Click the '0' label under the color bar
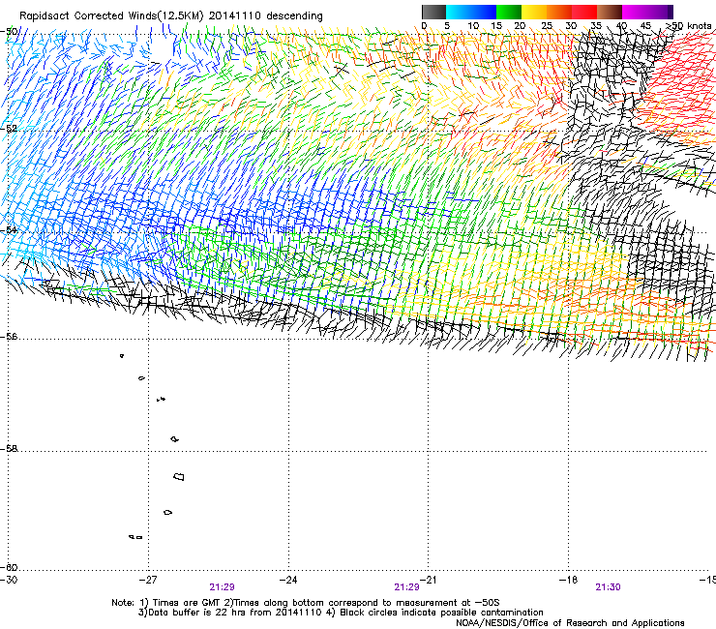The height and width of the screenshot is (629, 716). click(x=424, y=26)
